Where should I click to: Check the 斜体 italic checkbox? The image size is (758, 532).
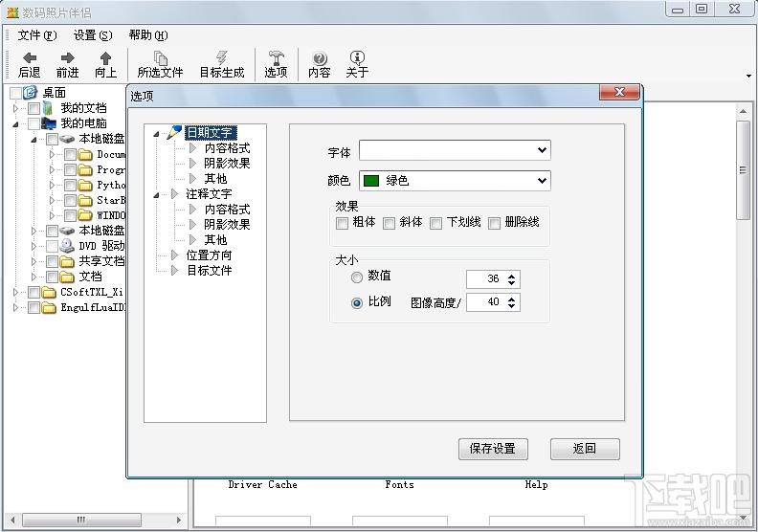pos(389,223)
